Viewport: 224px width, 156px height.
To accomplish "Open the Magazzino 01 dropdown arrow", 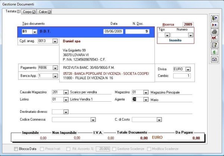I will 146,92.
